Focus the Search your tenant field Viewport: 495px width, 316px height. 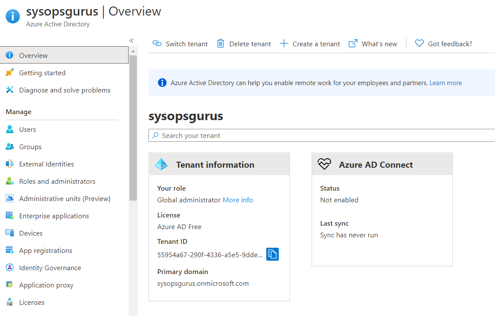[322, 135]
